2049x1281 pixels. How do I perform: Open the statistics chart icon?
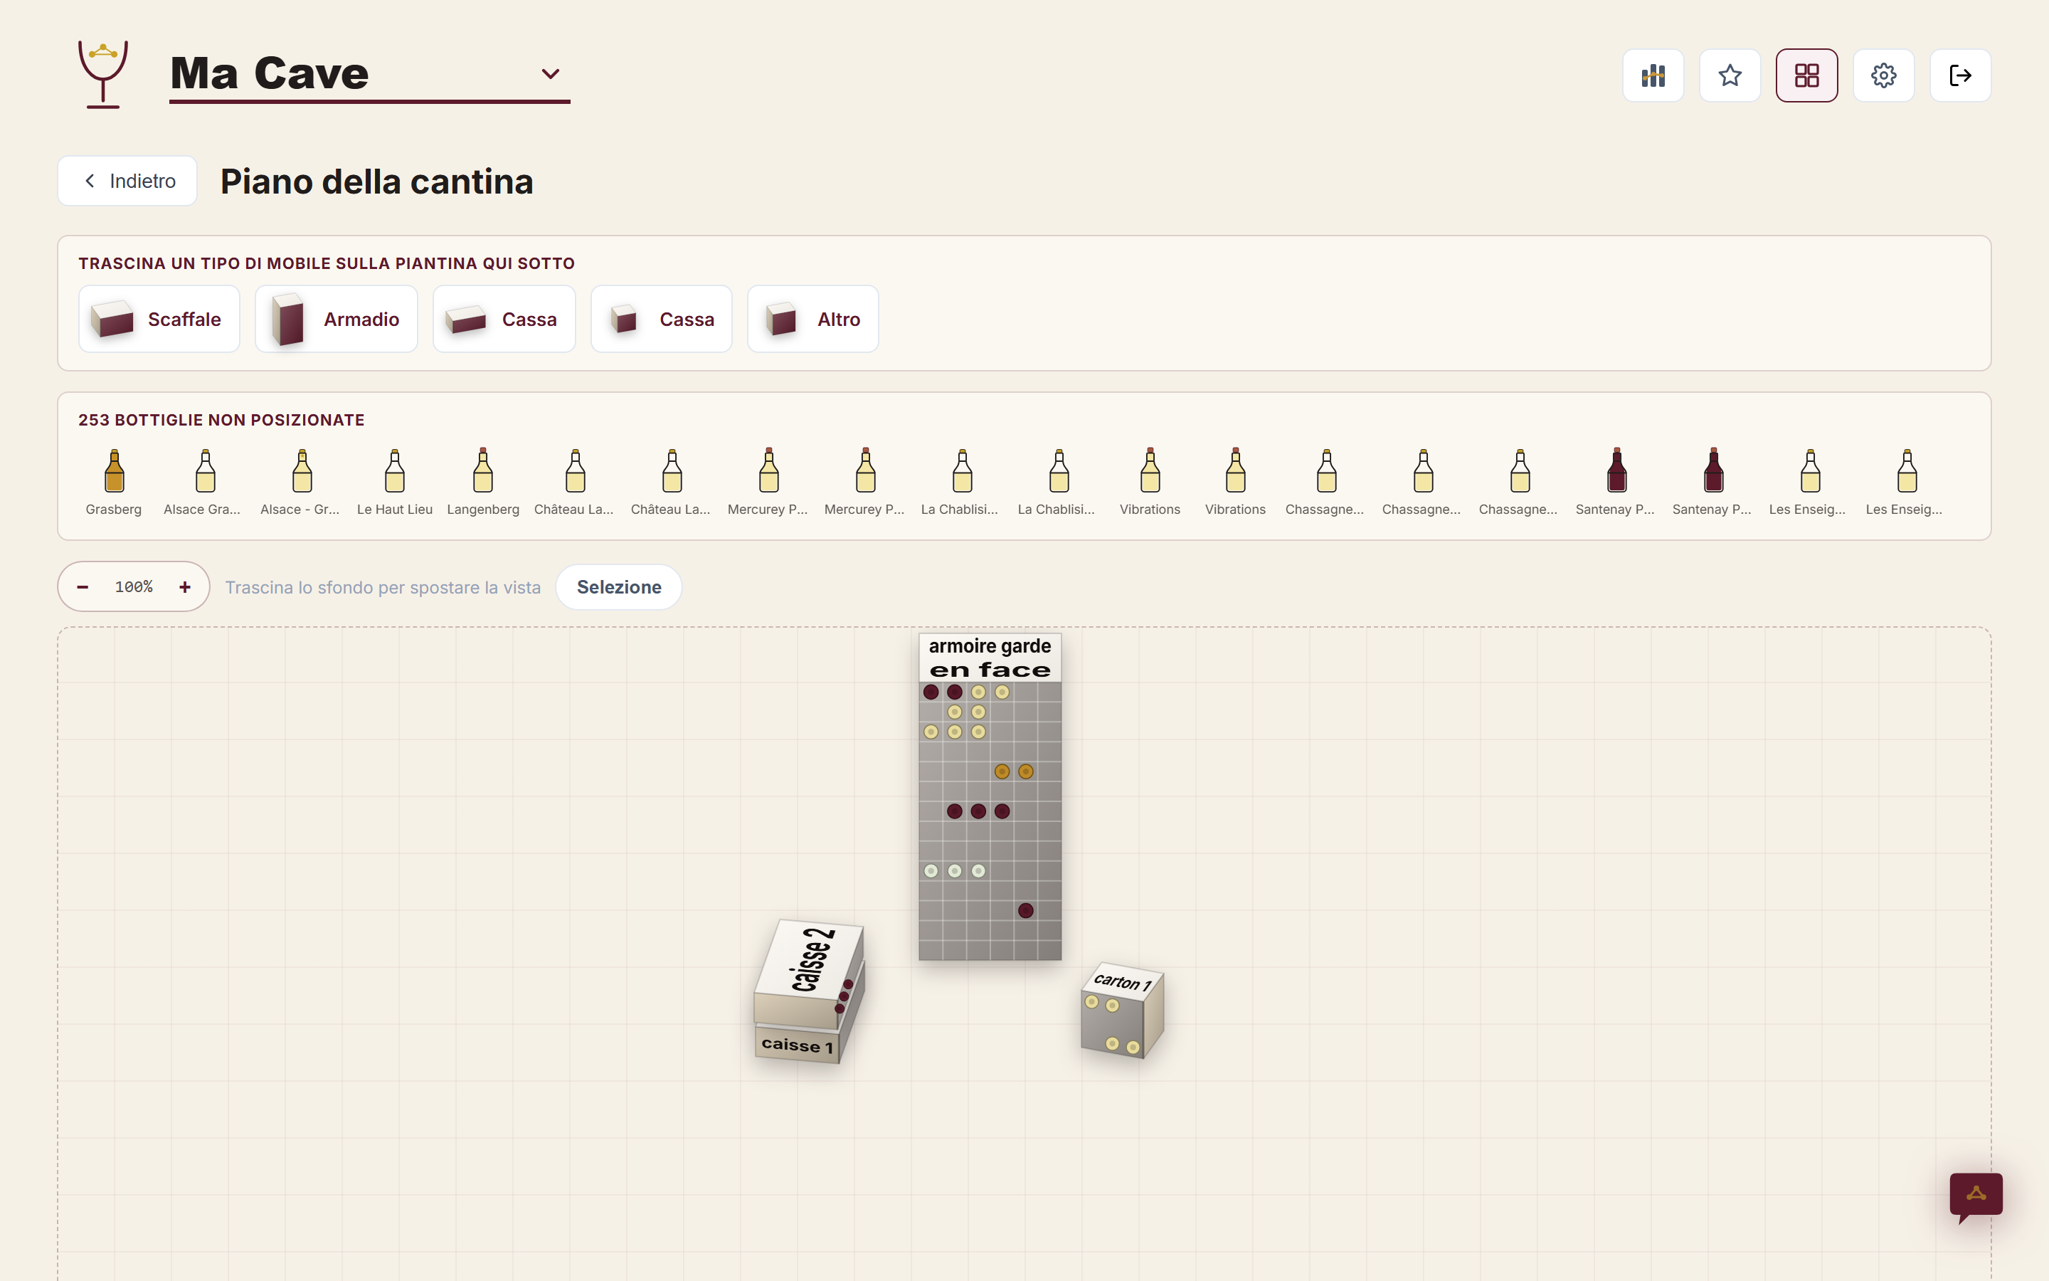[1653, 75]
